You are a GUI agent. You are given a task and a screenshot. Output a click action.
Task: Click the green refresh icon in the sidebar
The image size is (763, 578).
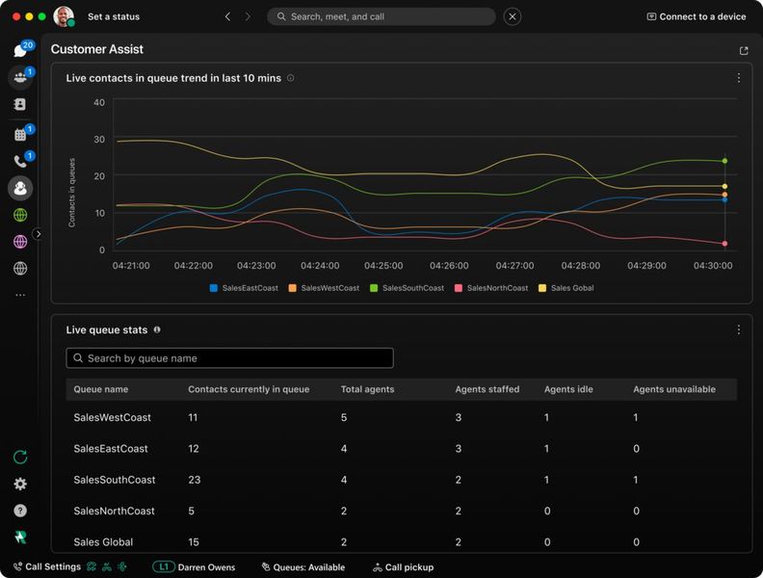click(x=20, y=458)
